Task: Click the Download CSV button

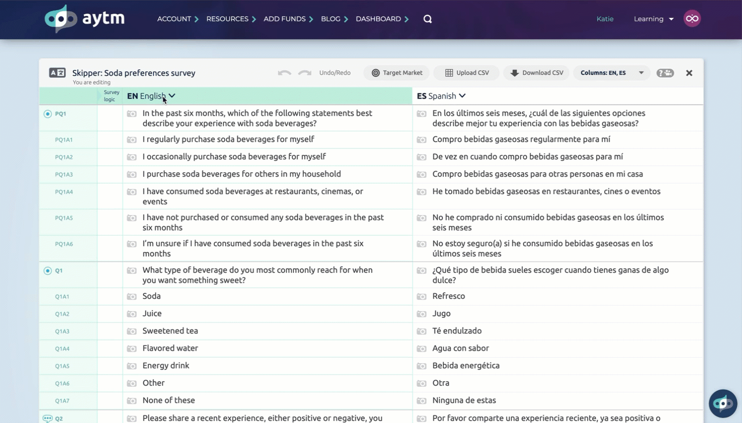Action: tap(536, 73)
